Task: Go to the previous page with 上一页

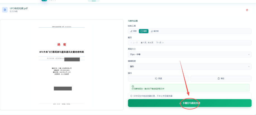Action: coord(134,43)
